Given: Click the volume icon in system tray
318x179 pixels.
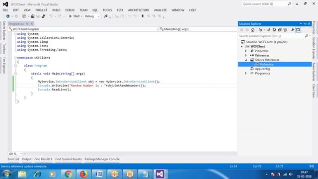Looking at the screenshot, I should click(291, 175).
